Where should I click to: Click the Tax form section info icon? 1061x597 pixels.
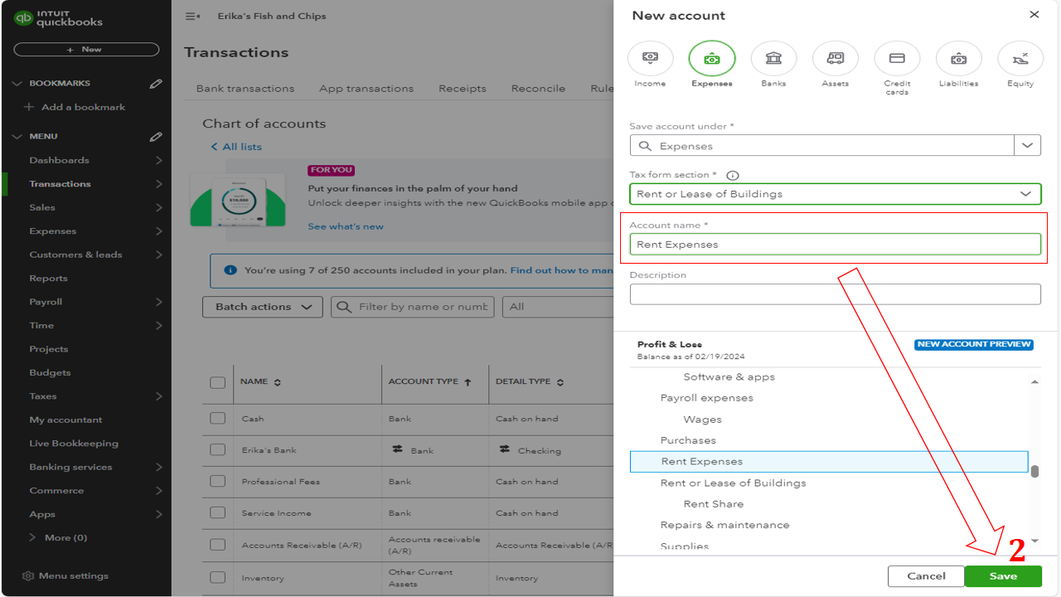point(732,175)
